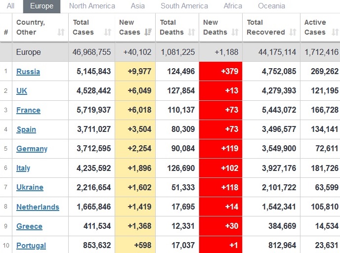This screenshot has width=340, height=253.
Task: Click Total Recovered sort arrows icon
Action: [x=293, y=33]
